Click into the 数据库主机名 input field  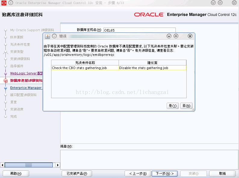click(x=139, y=30)
